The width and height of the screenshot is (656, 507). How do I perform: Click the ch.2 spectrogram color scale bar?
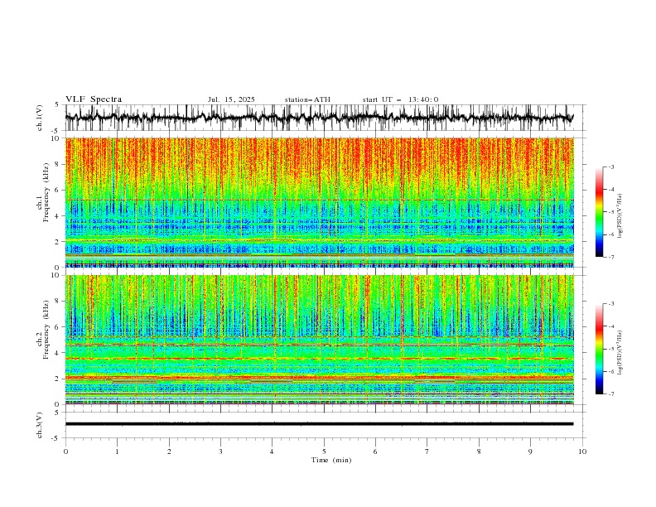click(x=599, y=349)
